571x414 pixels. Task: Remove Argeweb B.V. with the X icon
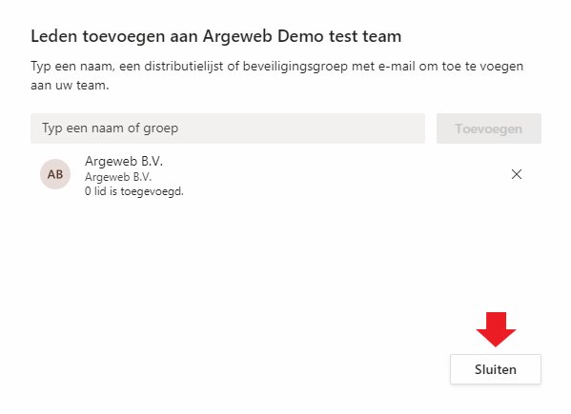[517, 174]
